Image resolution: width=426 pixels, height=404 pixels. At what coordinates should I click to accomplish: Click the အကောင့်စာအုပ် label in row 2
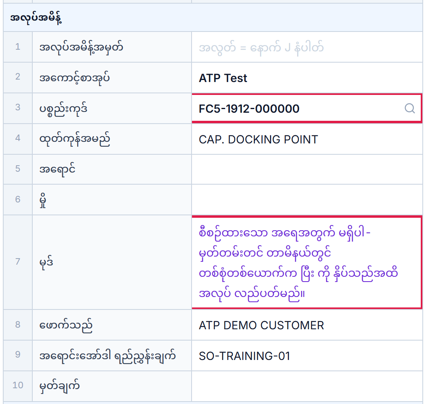74,78
